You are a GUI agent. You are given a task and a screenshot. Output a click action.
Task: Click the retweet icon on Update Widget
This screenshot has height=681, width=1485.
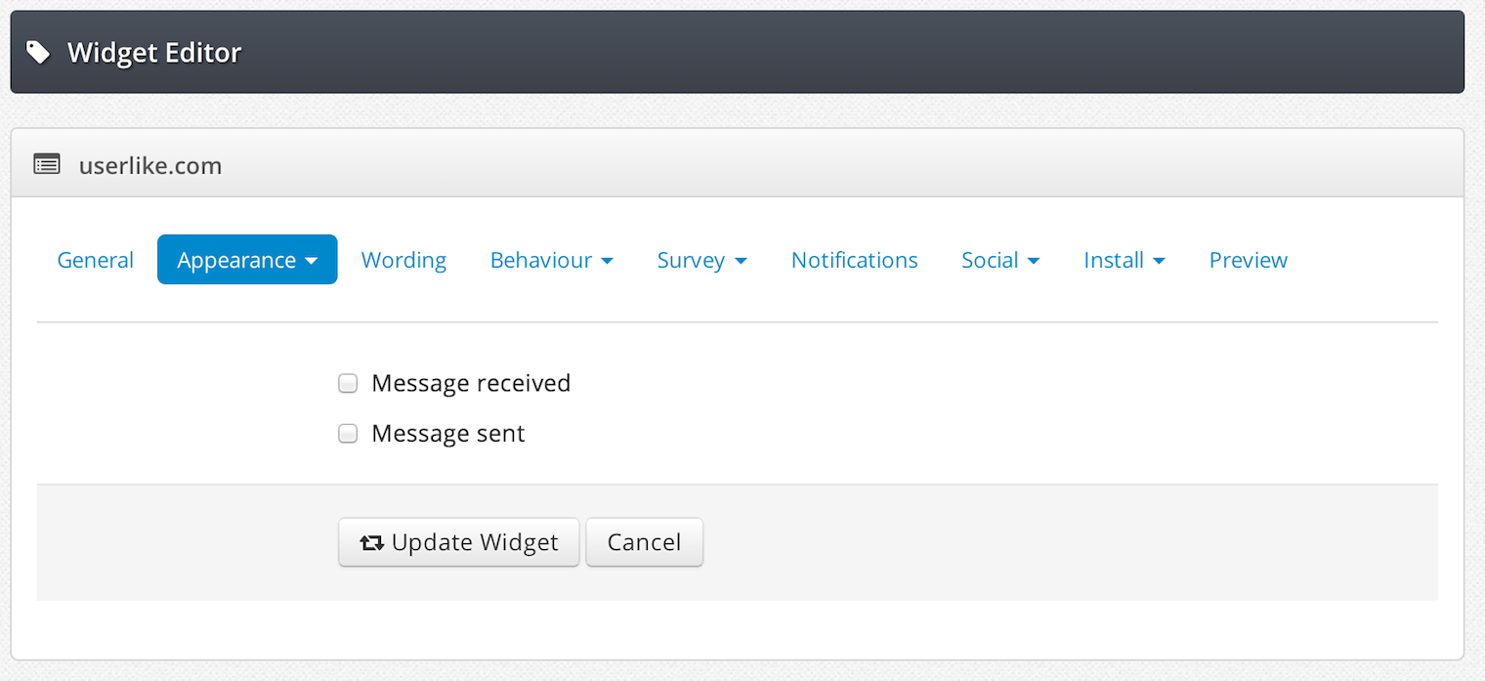pyautogui.click(x=372, y=543)
